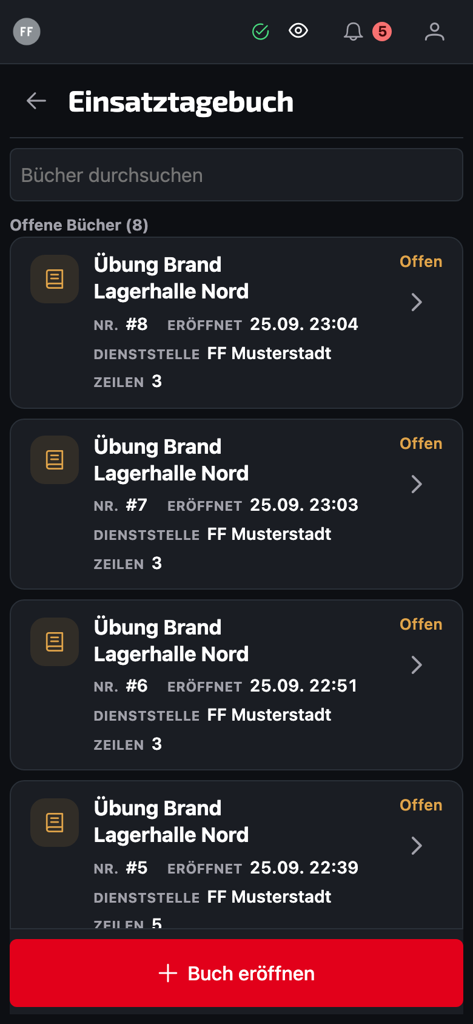Expand entry #6 with chevron arrow

coord(417,665)
